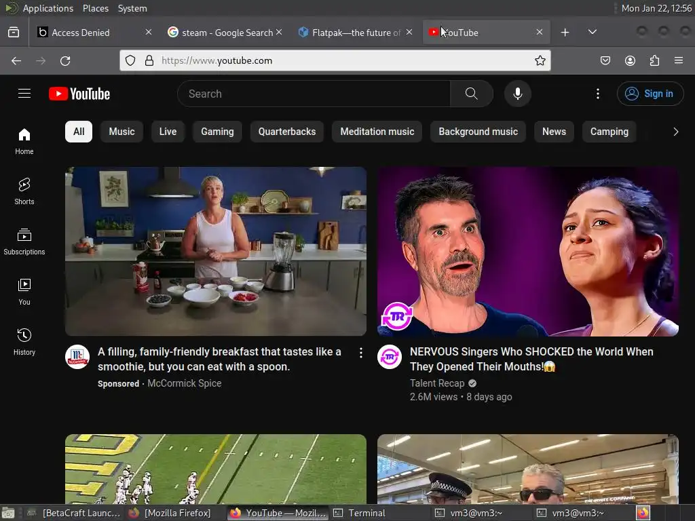Filter by the Gaming chip
Viewport: 695px width, 521px height.
tap(217, 132)
